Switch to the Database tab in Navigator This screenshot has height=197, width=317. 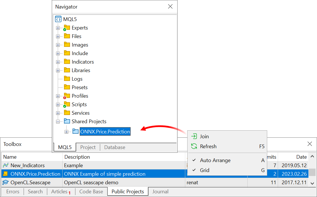tap(114, 147)
